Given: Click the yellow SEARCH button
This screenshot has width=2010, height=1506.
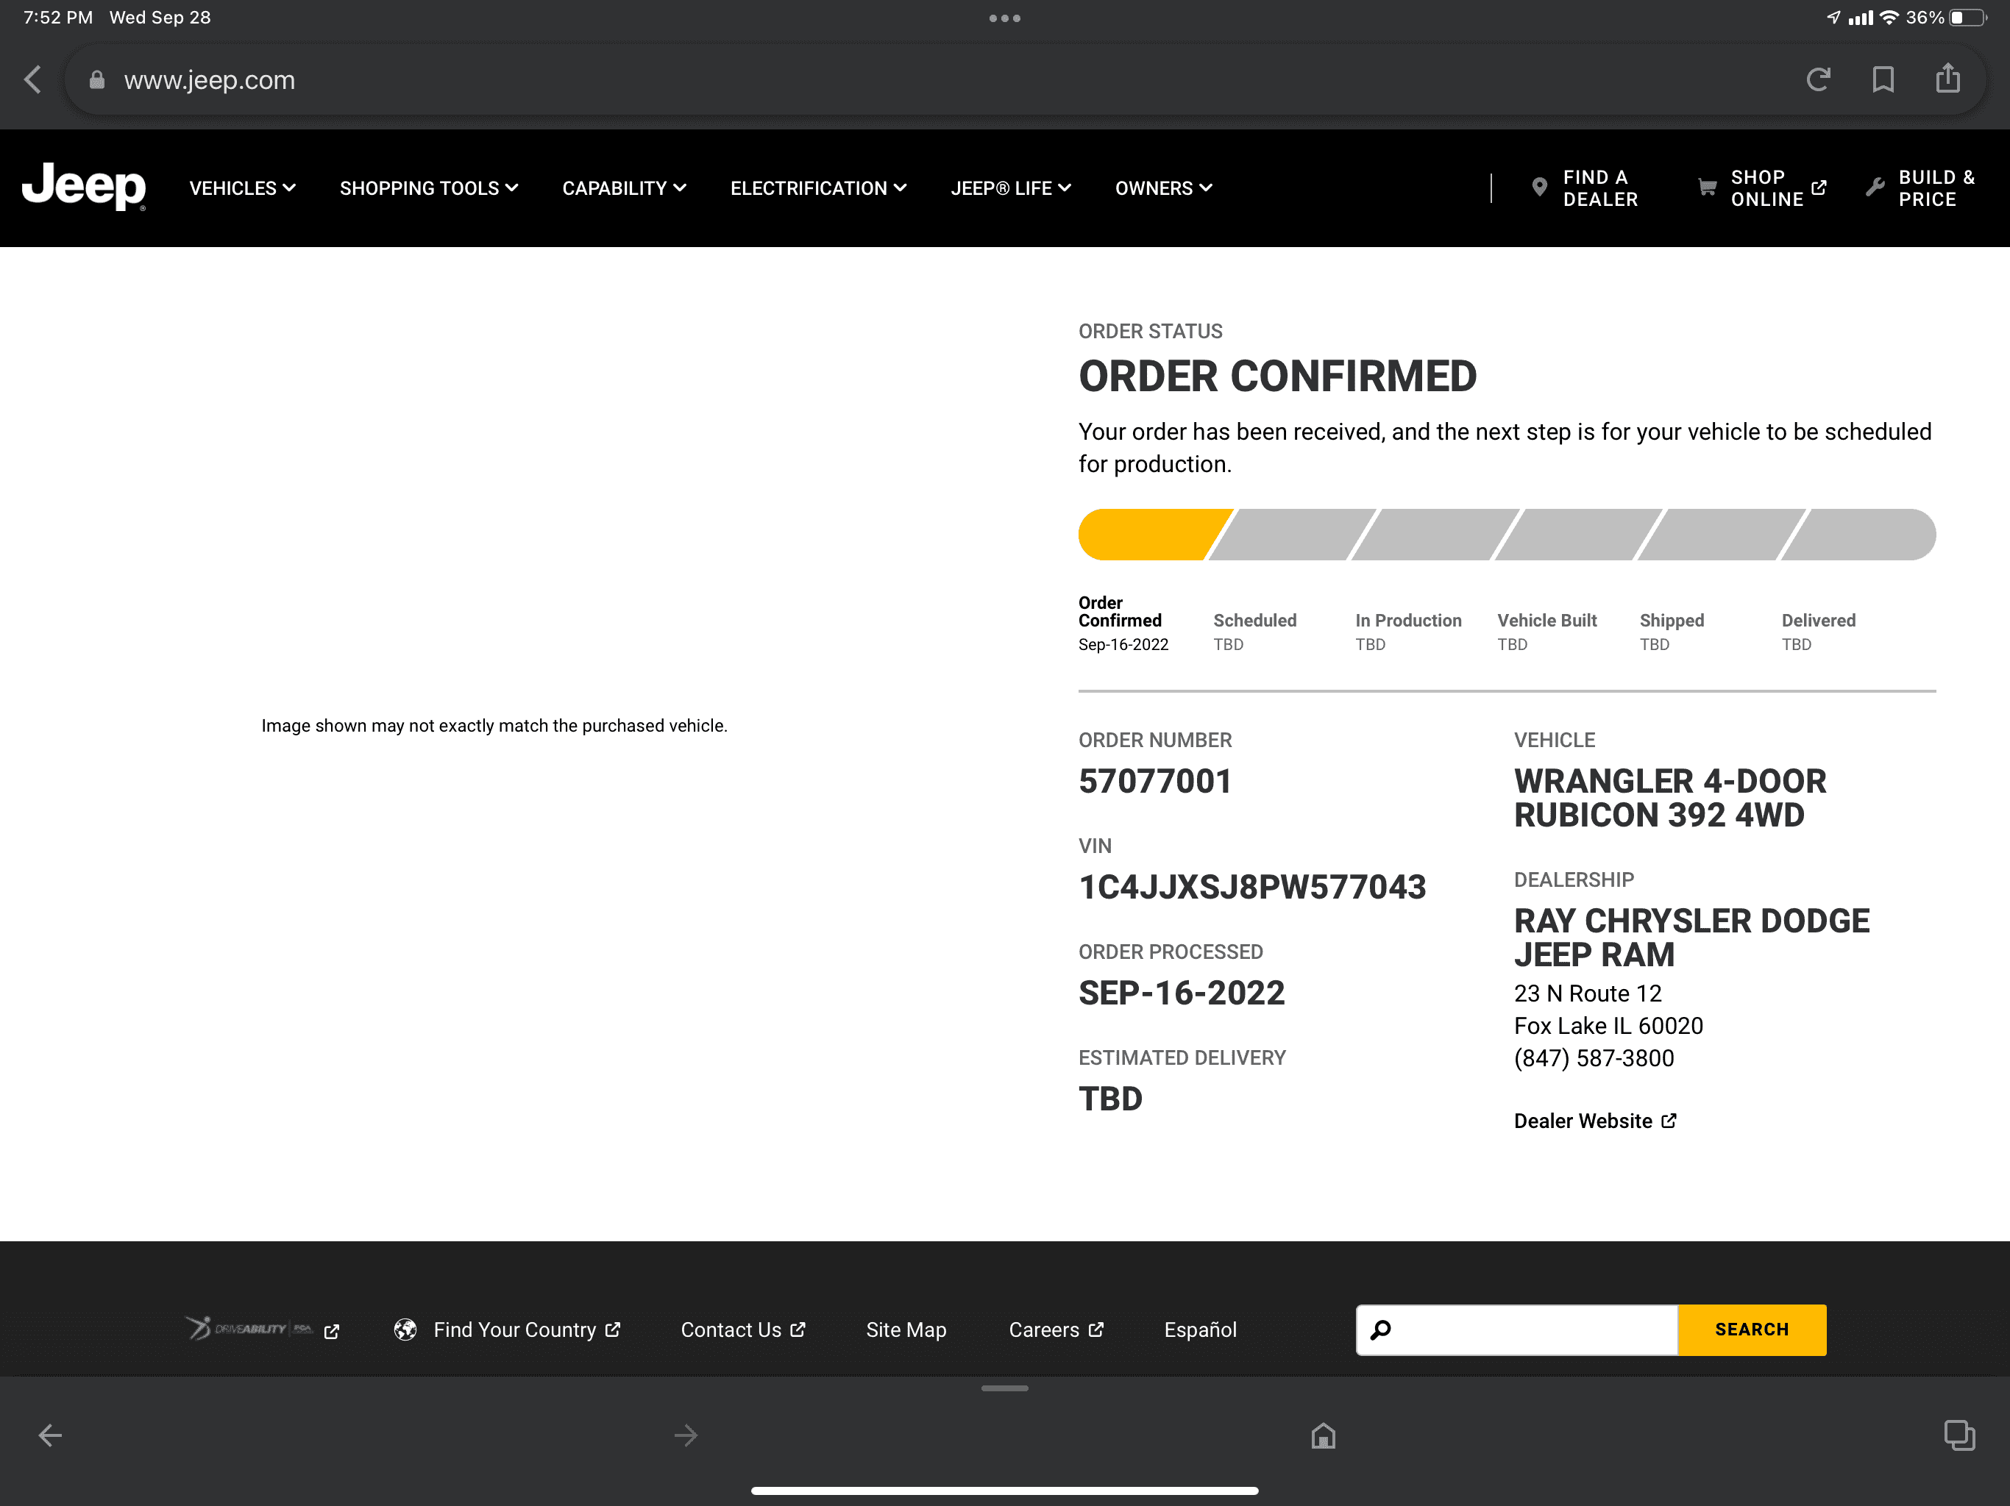Looking at the screenshot, I should coord(1752,1330).
